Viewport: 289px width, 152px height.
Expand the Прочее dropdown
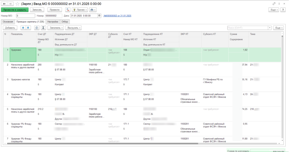click(x=80, y=10)
